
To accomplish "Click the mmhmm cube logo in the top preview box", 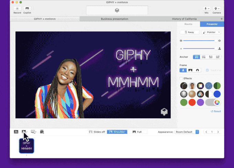I will point(117,10).
